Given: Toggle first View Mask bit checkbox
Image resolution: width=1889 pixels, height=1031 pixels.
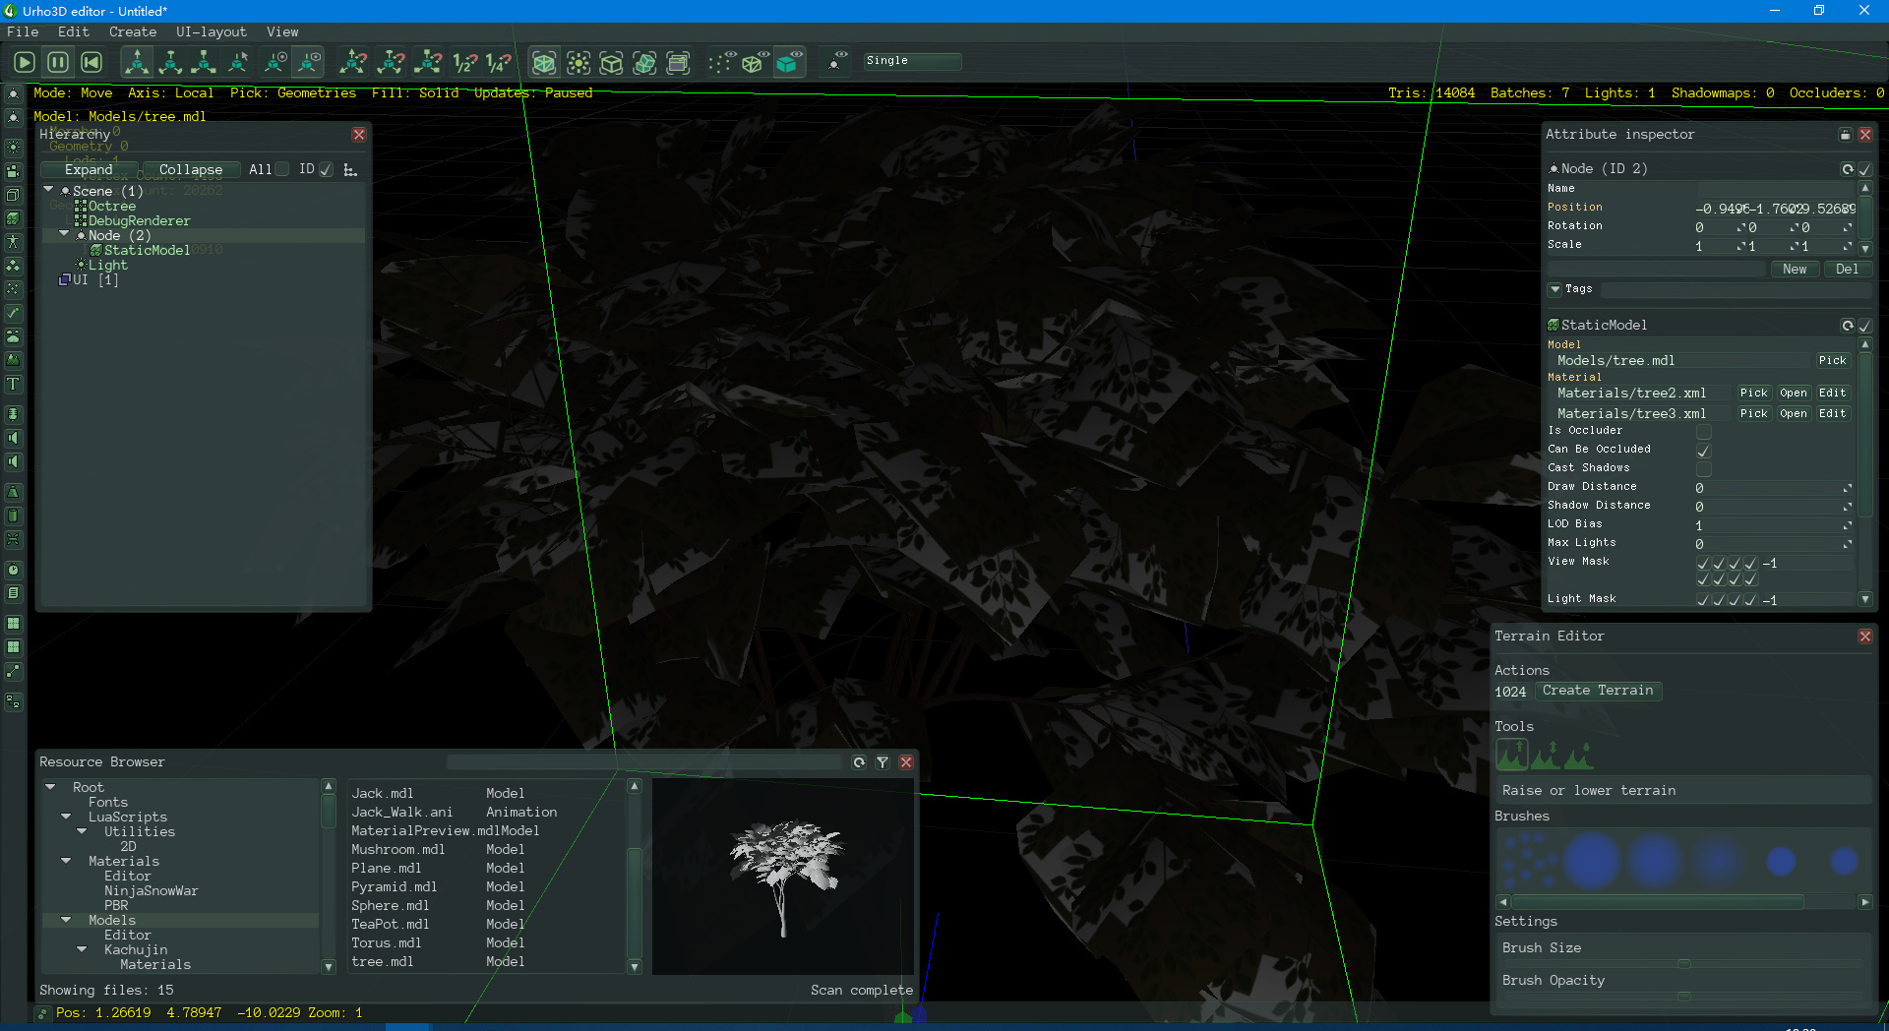Looking at the screenshot, I should pos(1703,563).
